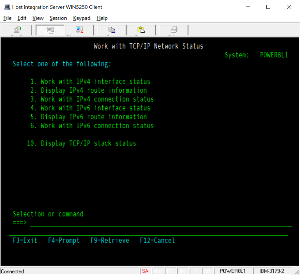Click F3=Exit at the screen bottom
300x275 pixels.
point(24,240)
